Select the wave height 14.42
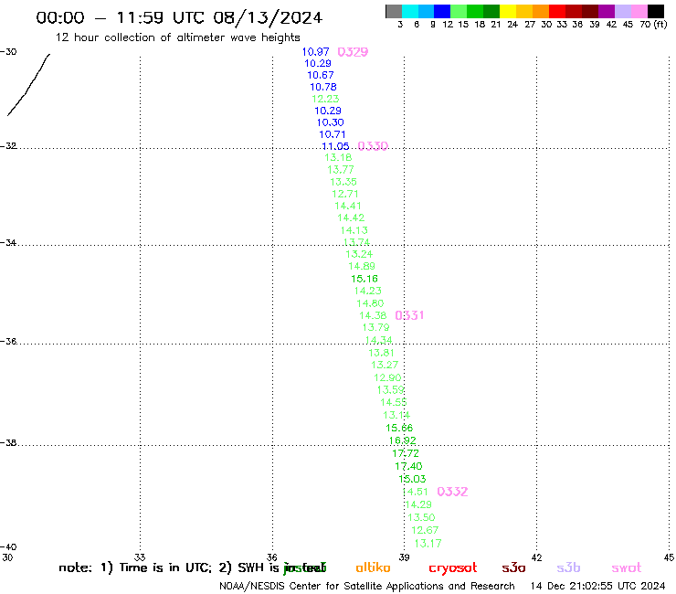 [x=351, y=217]
